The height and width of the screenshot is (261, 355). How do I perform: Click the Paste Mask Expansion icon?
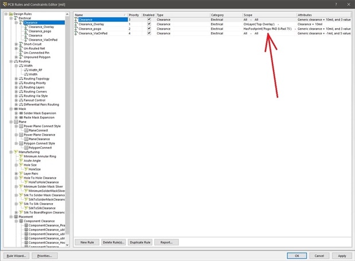pos(21,117)
